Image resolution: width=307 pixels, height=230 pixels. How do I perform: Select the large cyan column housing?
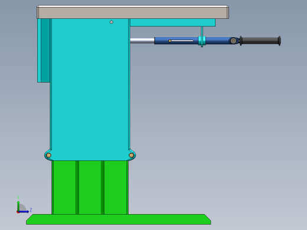(90, 90)
